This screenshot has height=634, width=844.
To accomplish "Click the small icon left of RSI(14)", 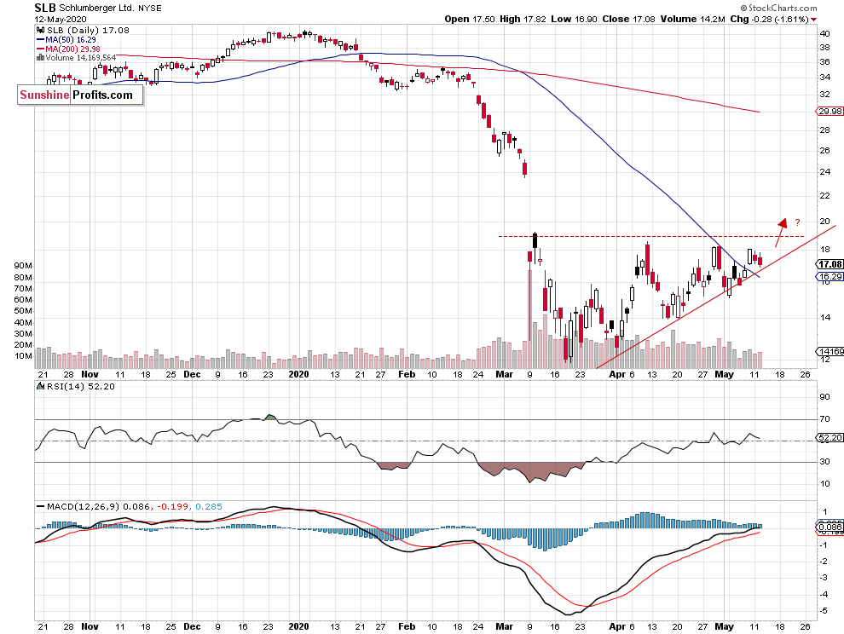I will 40,386.
